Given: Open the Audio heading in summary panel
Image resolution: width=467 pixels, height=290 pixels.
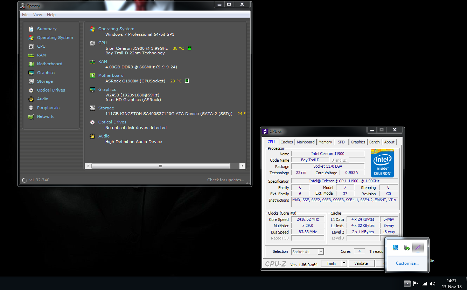Looking at the screenshot, I should tap(104, 136).
